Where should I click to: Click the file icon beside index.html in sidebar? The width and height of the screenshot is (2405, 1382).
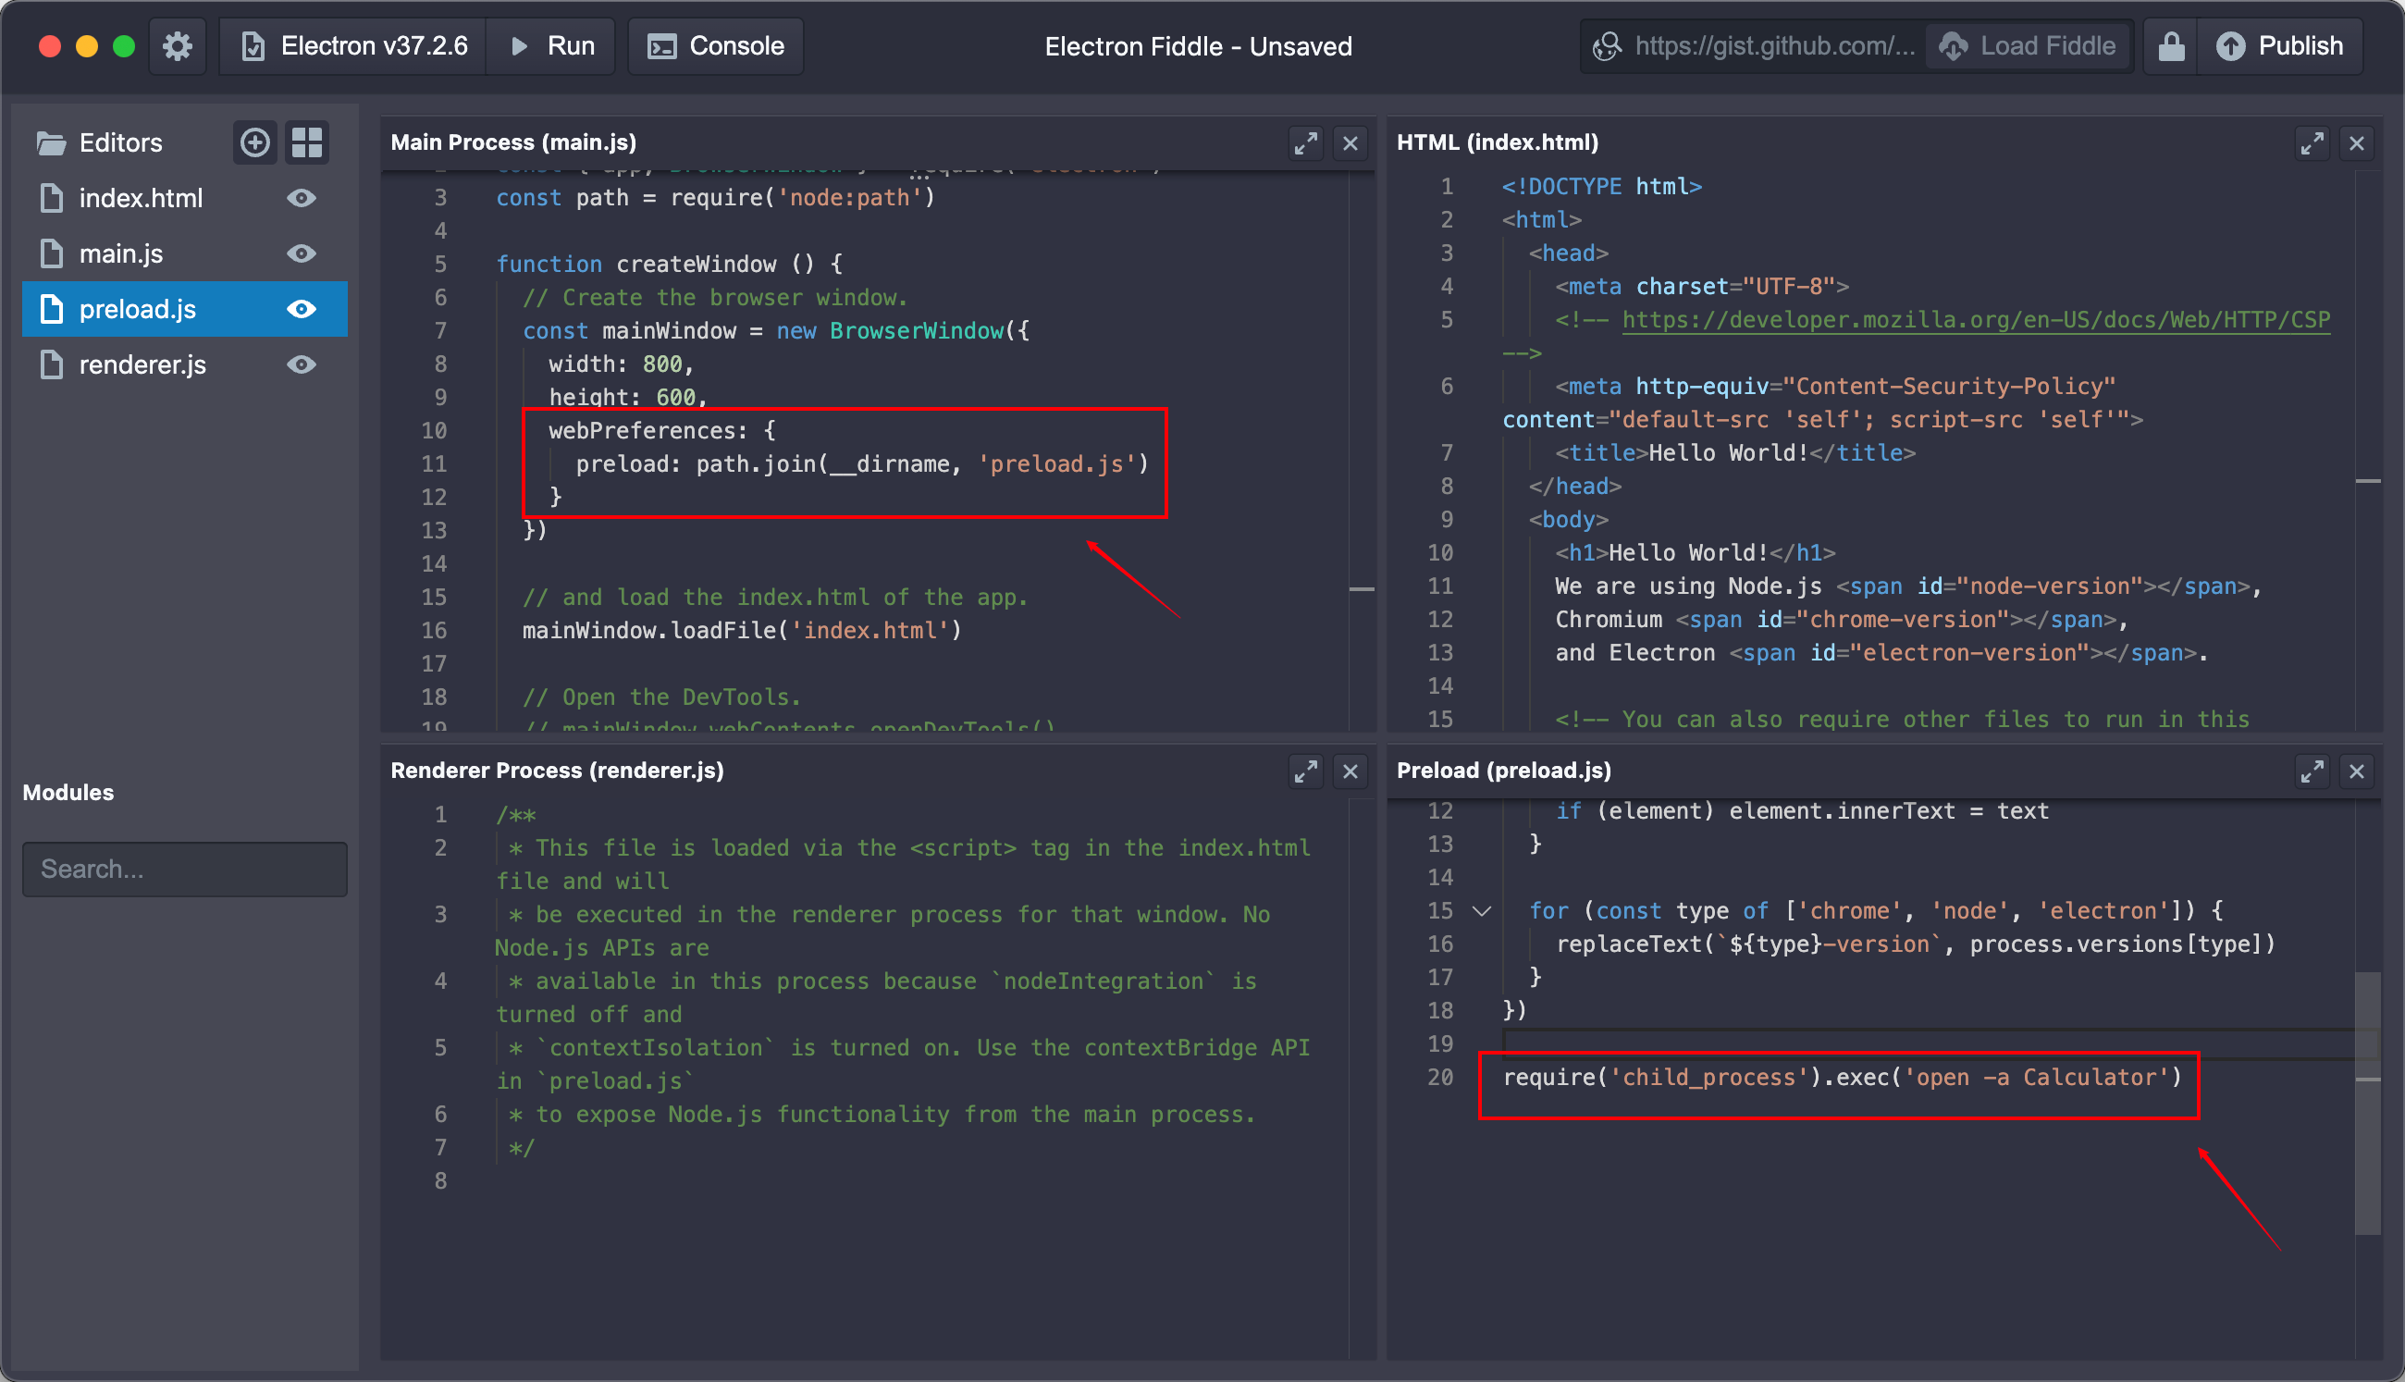coord(51,198)
